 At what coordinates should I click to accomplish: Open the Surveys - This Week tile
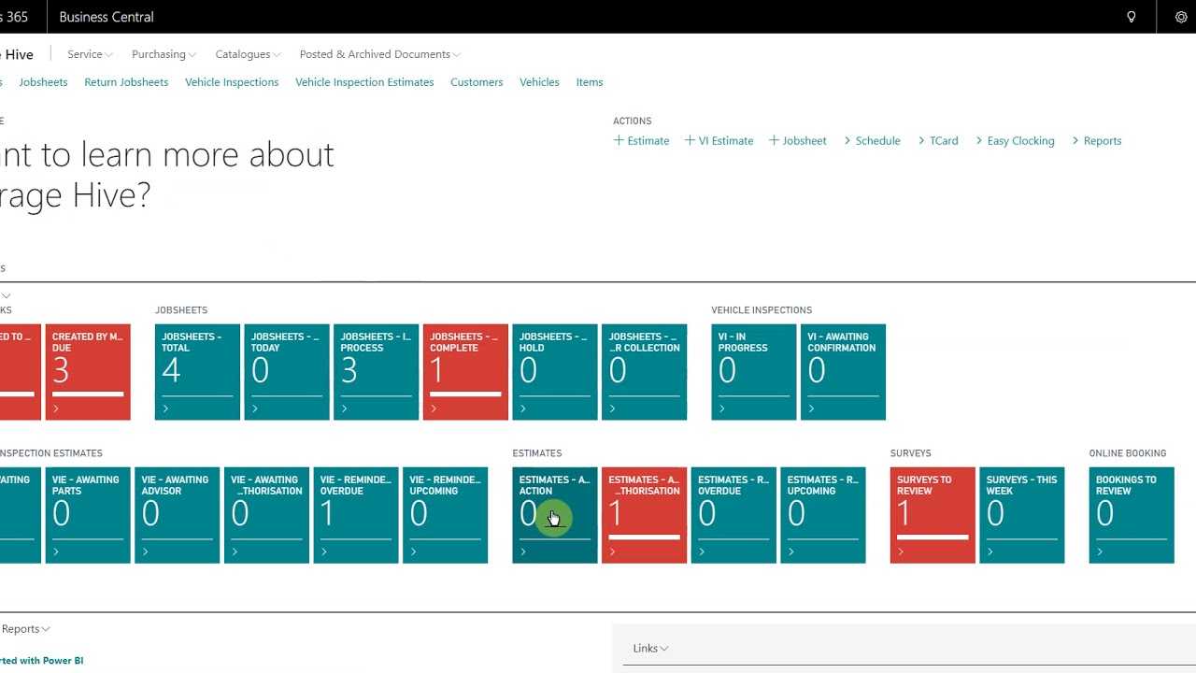pyautogui.click(x=1022, y=515)
